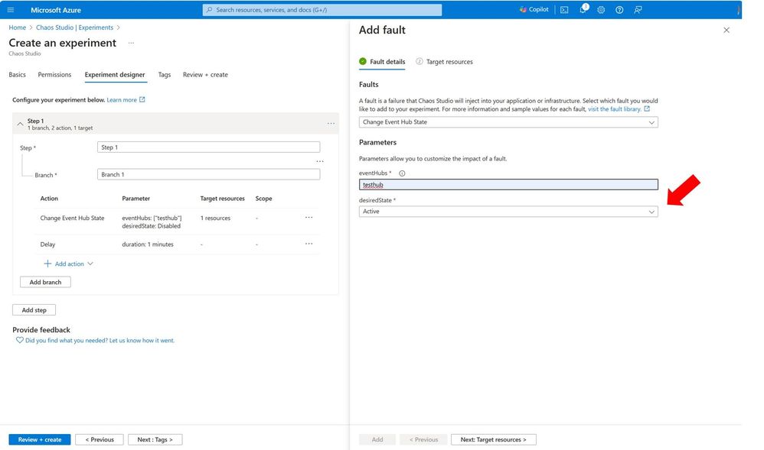The width and height of the screenshot is (764, 450).
Task: Launch Cloud Shell from the top bar
Action: (x=564, y=10)
